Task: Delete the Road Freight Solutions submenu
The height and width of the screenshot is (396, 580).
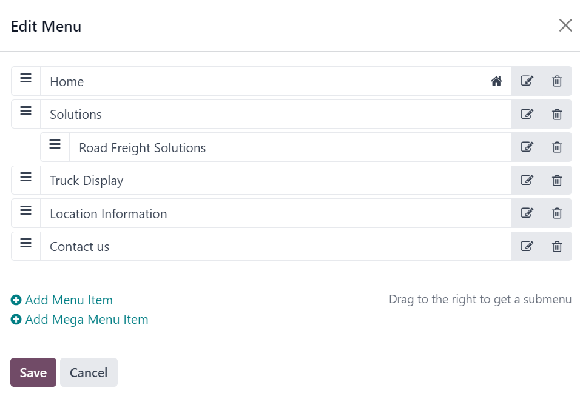Action: [x=557, y=147]
